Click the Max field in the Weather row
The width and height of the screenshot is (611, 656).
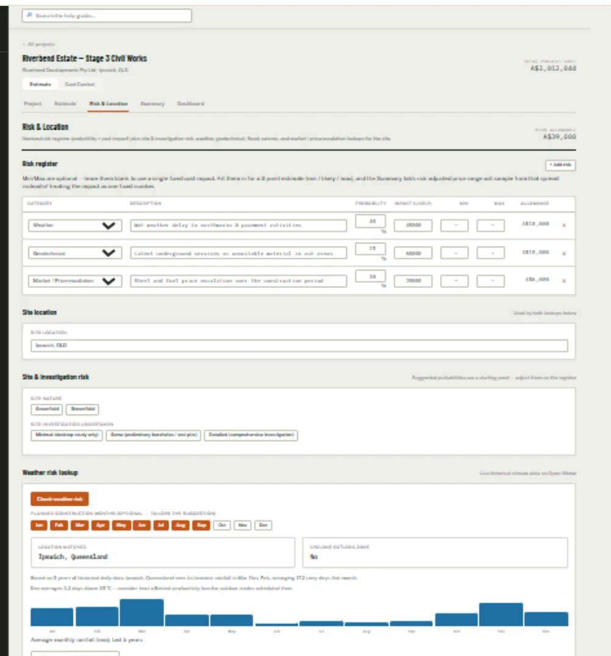(491, 226)
